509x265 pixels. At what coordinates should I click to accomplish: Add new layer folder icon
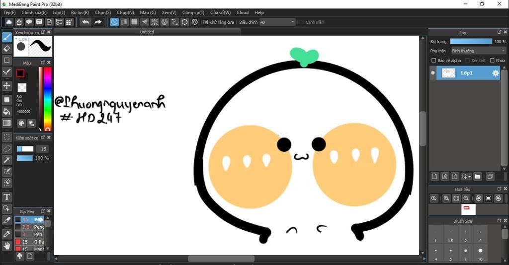(477, 176)
